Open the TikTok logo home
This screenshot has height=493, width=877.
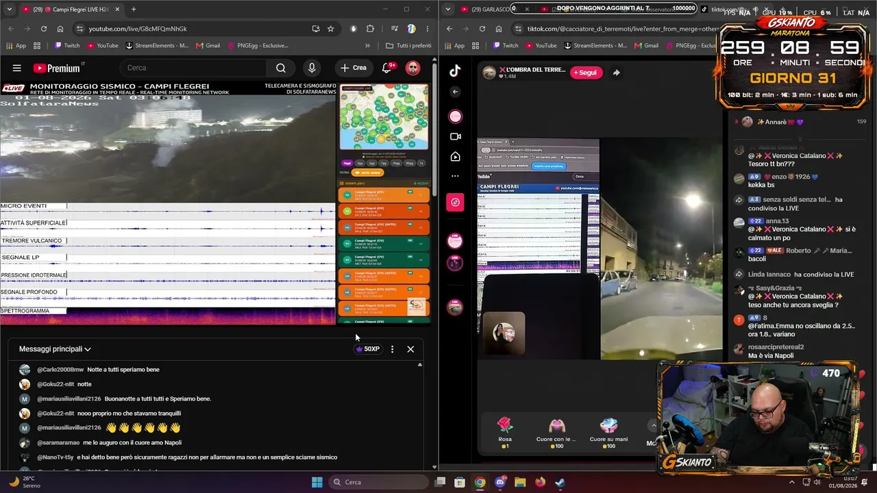click(455, 71)
